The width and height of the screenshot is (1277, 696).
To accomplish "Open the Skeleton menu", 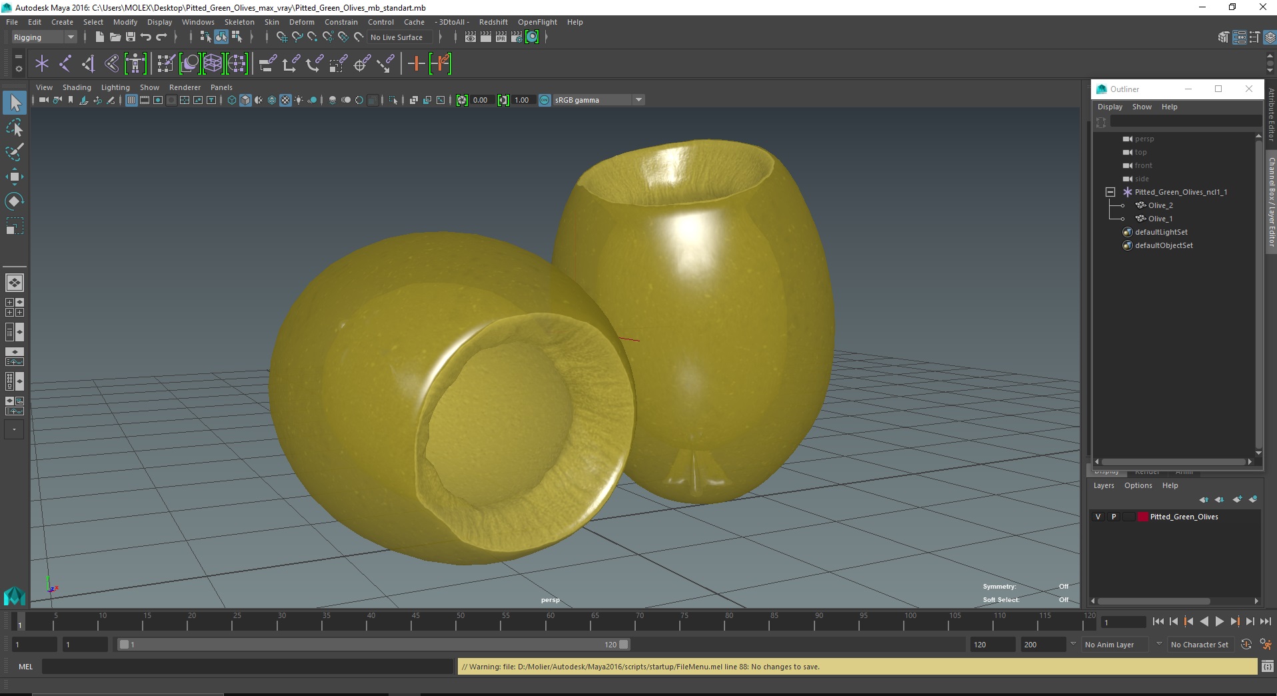I will [239, 22].
